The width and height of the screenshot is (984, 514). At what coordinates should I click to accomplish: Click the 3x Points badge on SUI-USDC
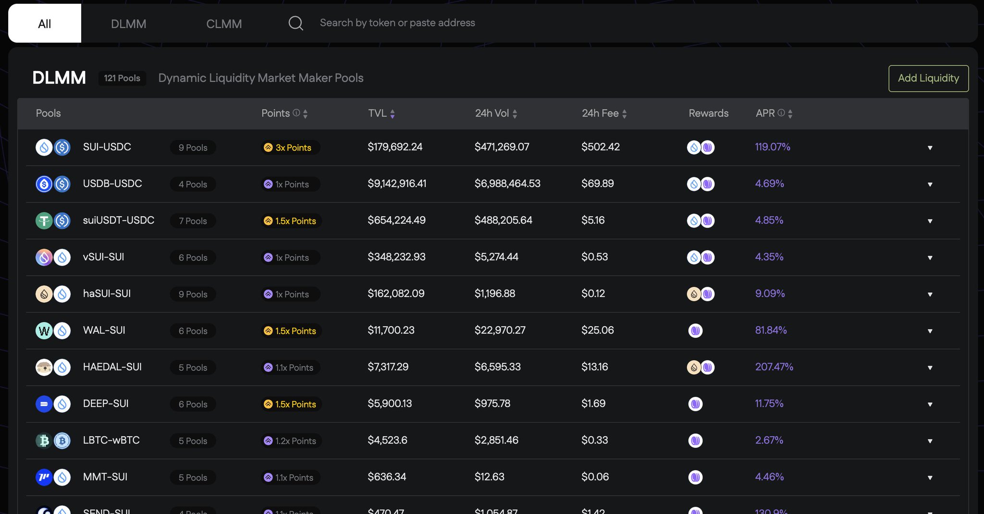tap(290, 147)
